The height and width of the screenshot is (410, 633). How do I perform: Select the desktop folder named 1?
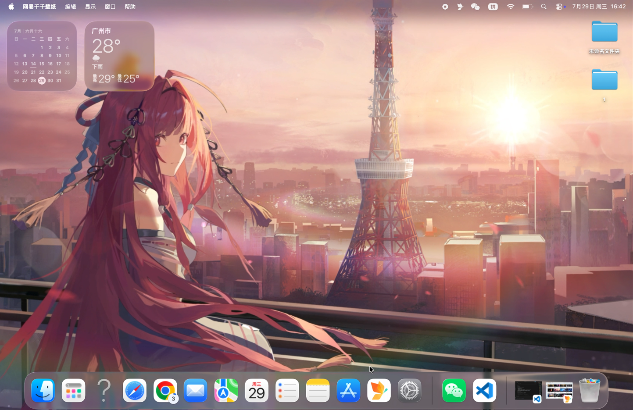click(604, 85)
